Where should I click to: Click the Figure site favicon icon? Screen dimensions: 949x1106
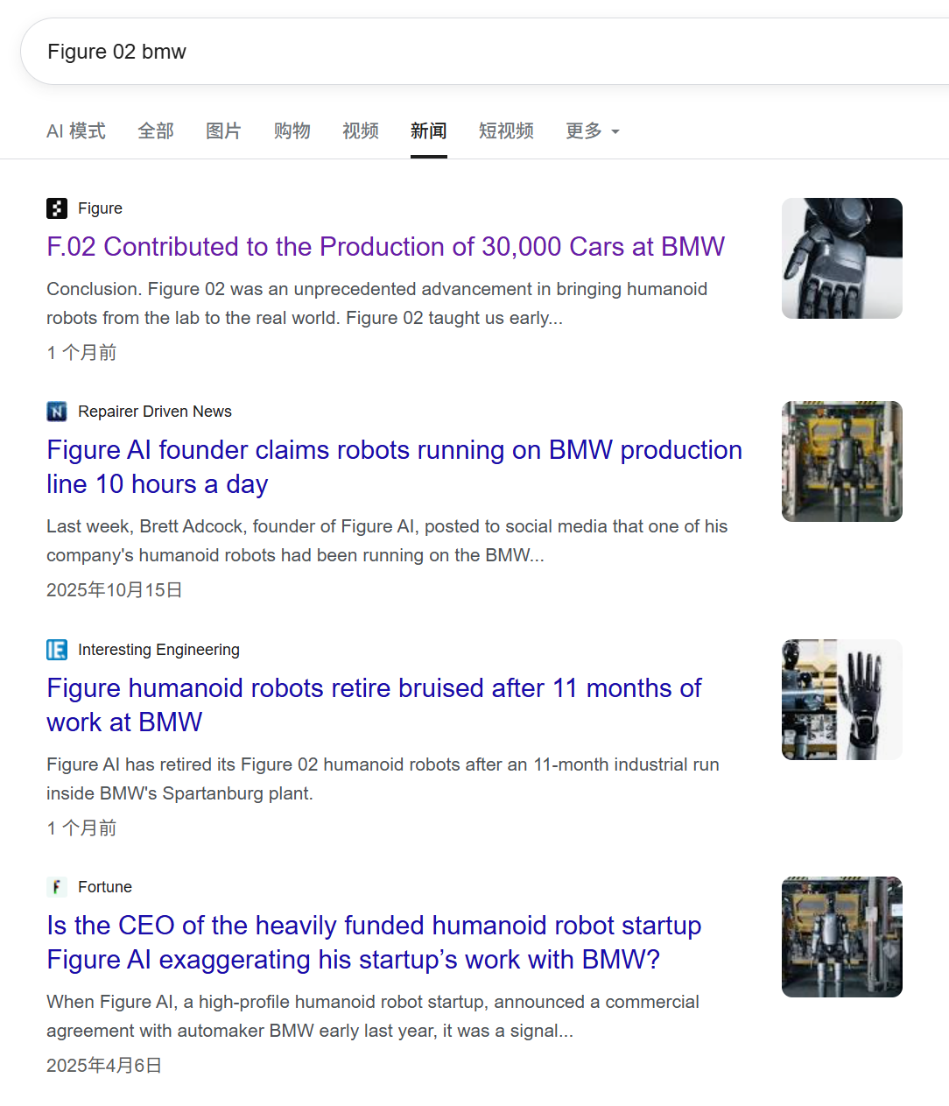click(57, 208)
